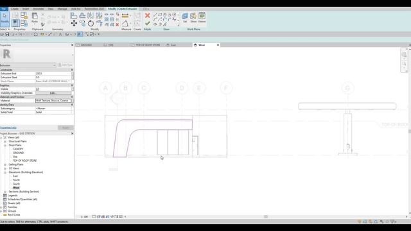The width and height of the screenshot is (411, 231).
Task: Click the Thin Lines toggle in quick access bar
Action: point(80,34)
